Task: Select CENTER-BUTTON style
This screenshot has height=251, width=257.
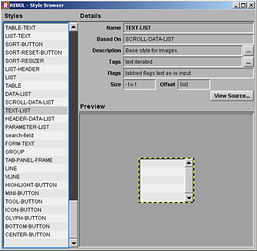Action: coord(36,235)
